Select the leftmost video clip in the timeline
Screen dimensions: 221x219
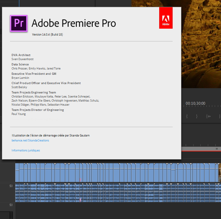pyautogui.click(x=17, y=173)
